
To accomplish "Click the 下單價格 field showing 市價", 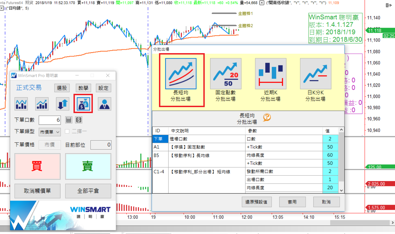I will coord(50,145).
